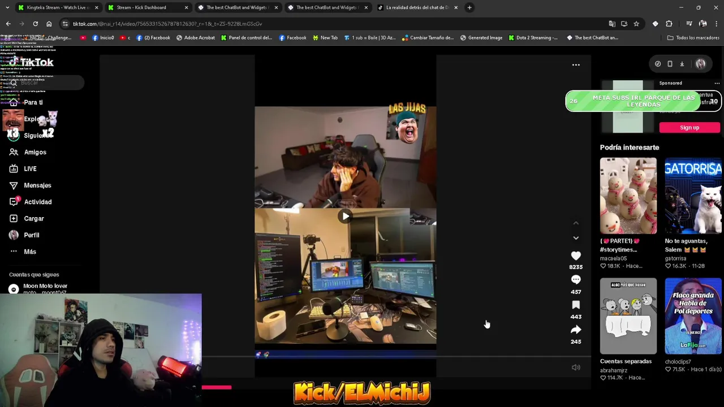Image resolution: width=724 pixels, height=407 pixels.
Task: Mute video using the speaker icon
Action: [576, 367]
